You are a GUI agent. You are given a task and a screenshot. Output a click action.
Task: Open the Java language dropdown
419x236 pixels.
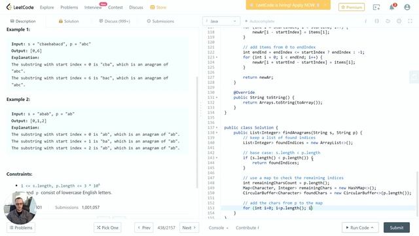[x=221, y=21]
